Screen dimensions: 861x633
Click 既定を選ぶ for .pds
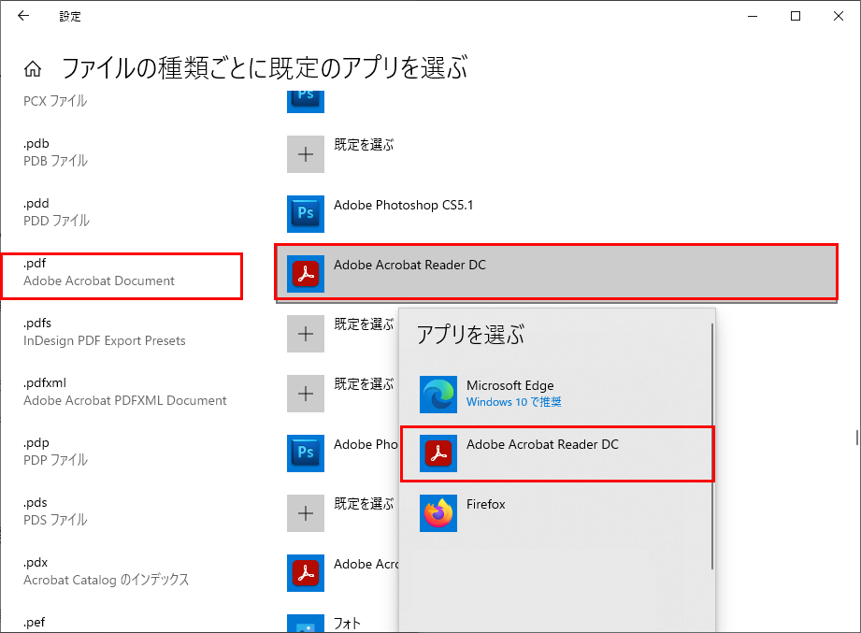click(x=364, y=504)
